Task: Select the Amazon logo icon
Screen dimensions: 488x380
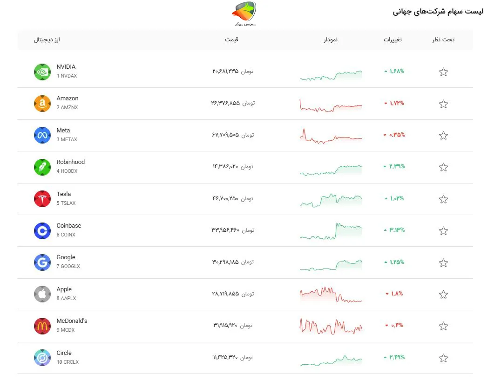Action: [x=42, y=104]
